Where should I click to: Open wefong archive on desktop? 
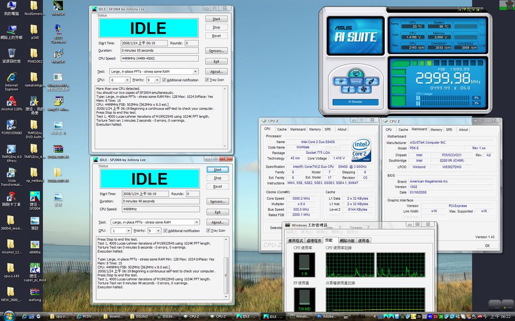click(35, 294)
